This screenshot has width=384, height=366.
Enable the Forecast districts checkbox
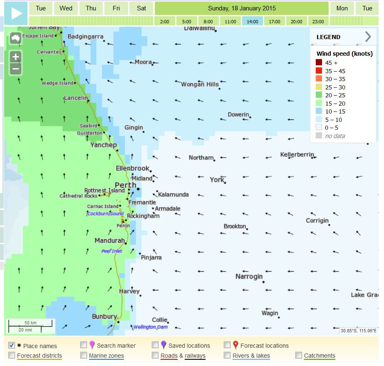coord(12,356)
